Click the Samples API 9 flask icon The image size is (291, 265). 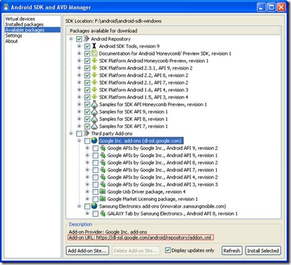tap(94, 112)
